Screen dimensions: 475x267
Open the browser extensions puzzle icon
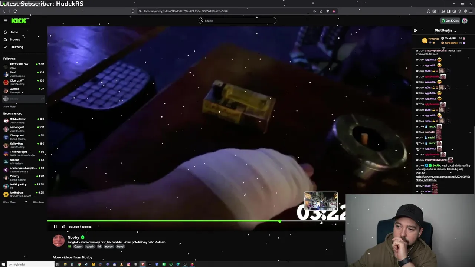(429, 11)
